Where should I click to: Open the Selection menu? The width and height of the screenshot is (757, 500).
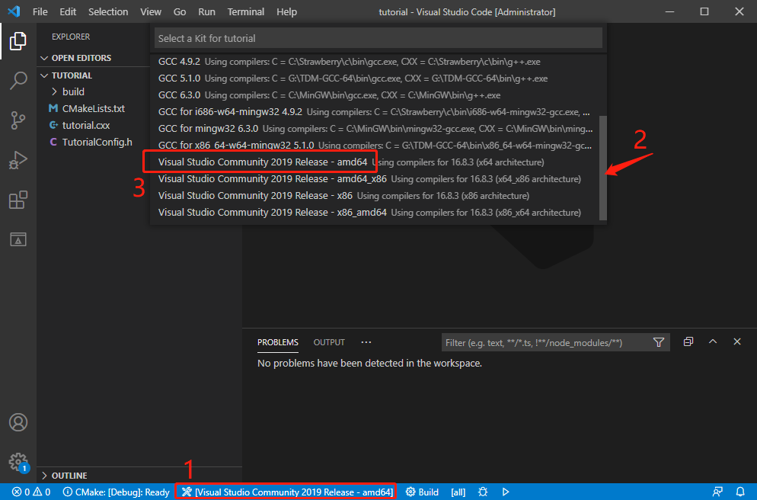click(108, 11)
